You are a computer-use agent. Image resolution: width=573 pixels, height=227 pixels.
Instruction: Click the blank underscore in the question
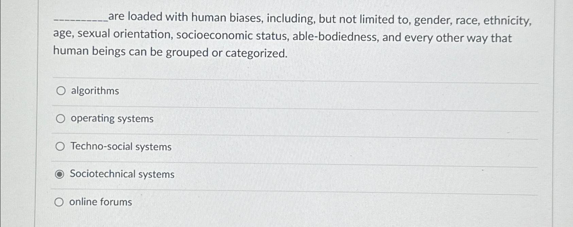click(x=78, y=20)
